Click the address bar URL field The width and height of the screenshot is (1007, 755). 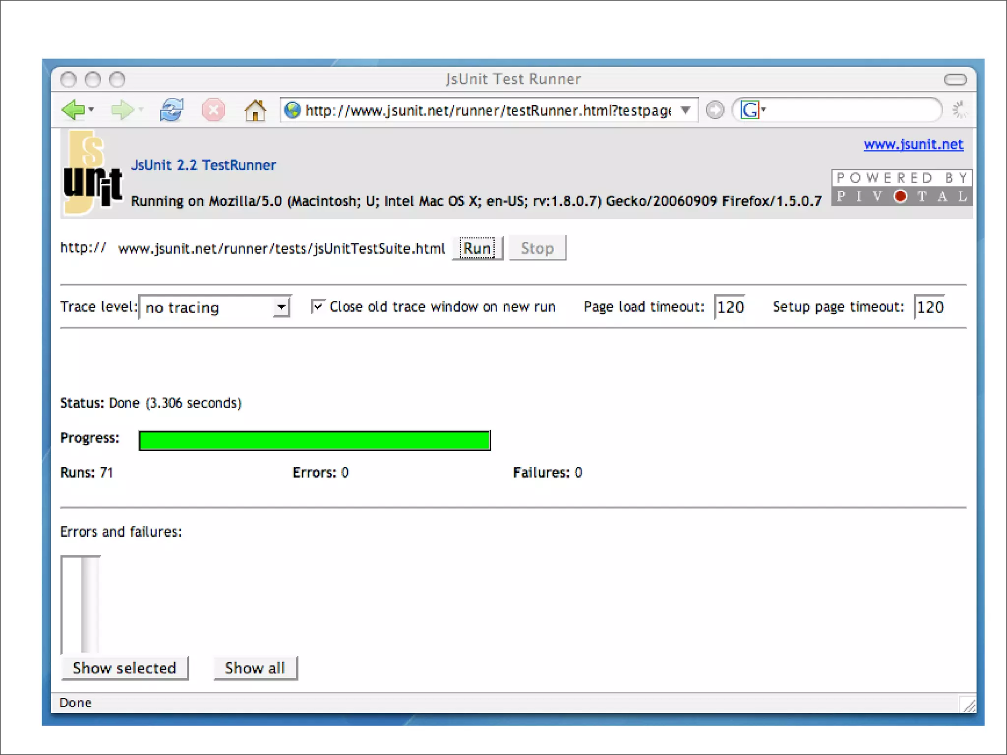point(488,110)
